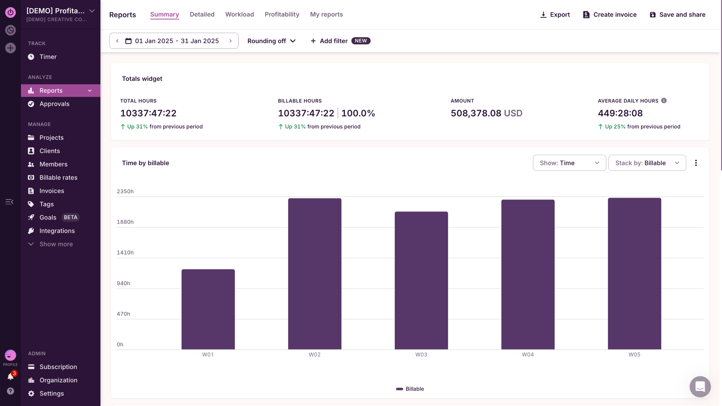Open the chat support bubble

tap(700, 387)
